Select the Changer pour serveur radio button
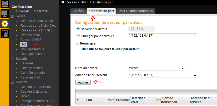Image resolution: width=217 pixels, height=106 pixels. 78,36
